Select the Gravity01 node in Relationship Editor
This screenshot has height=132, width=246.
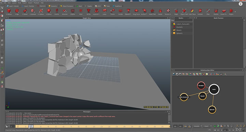[201, 86]
